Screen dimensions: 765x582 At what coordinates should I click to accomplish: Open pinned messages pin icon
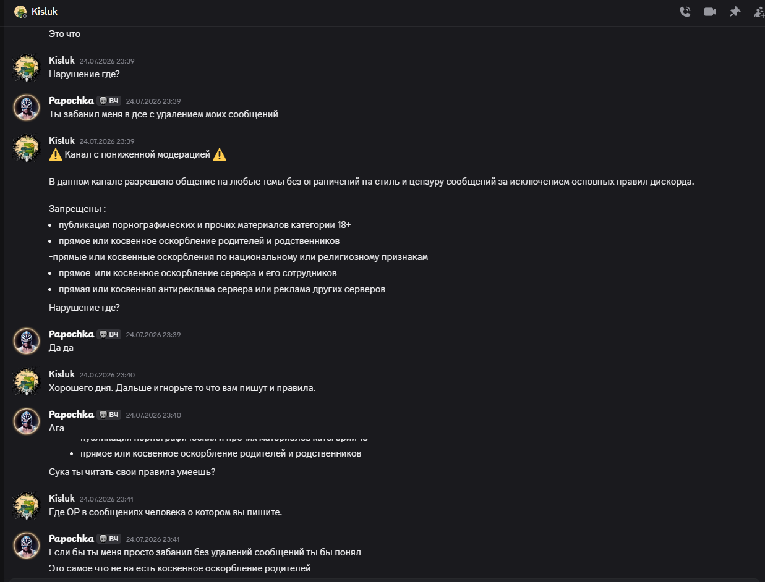pyautogui.click(x=734, y=12)
